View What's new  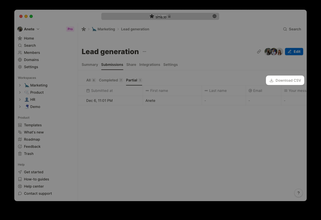click(x=31, y=132)
